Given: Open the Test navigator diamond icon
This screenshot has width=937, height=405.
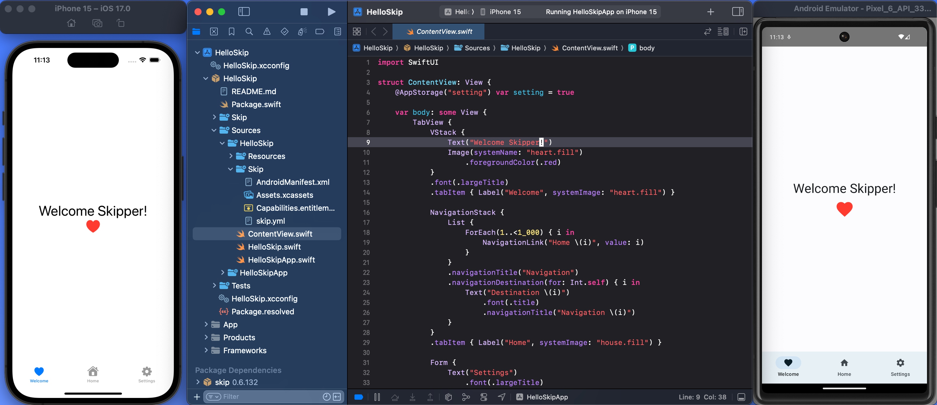Looking at the screenshot, I should tap(284, 31).
